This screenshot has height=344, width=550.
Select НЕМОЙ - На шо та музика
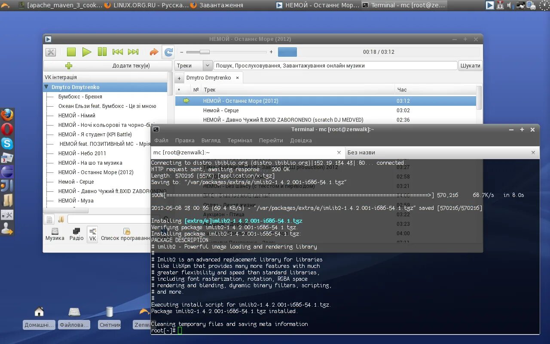click(90, 163)
